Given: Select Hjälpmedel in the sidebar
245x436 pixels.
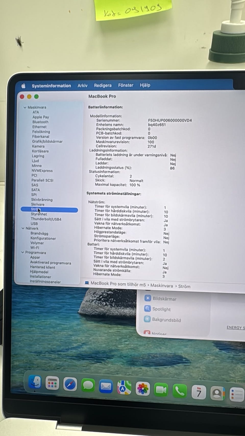Looking at the screenshot, I should pos(39,272).
